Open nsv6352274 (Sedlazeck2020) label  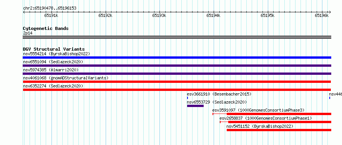[x=53, y=86]
